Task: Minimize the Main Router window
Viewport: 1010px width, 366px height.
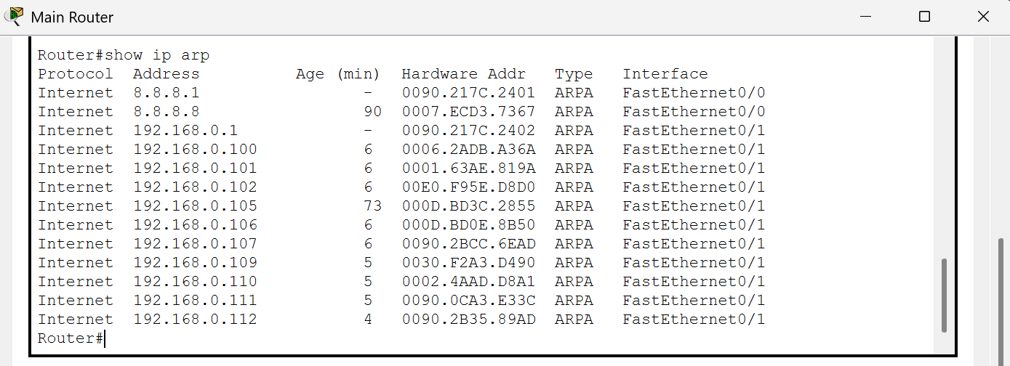Action: point(865,16)
